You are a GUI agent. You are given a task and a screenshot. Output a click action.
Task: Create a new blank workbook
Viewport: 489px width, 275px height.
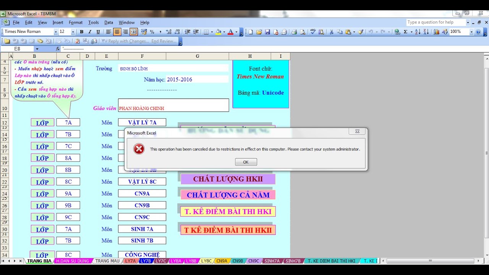[251, 32]
